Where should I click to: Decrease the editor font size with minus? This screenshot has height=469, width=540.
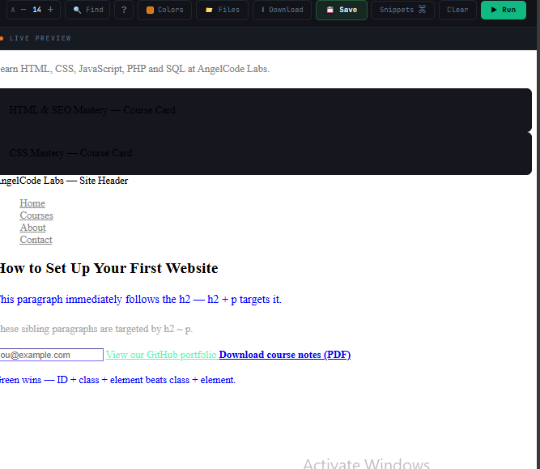(23, 10)
